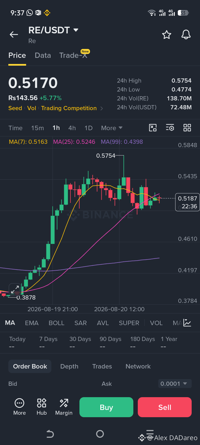
Task: Open the chart grid layout icon
Action: coord(187,128)
